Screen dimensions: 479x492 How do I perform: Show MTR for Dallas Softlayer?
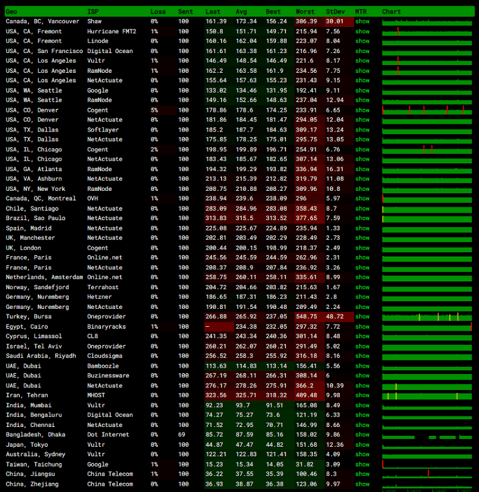pos(362,130)
